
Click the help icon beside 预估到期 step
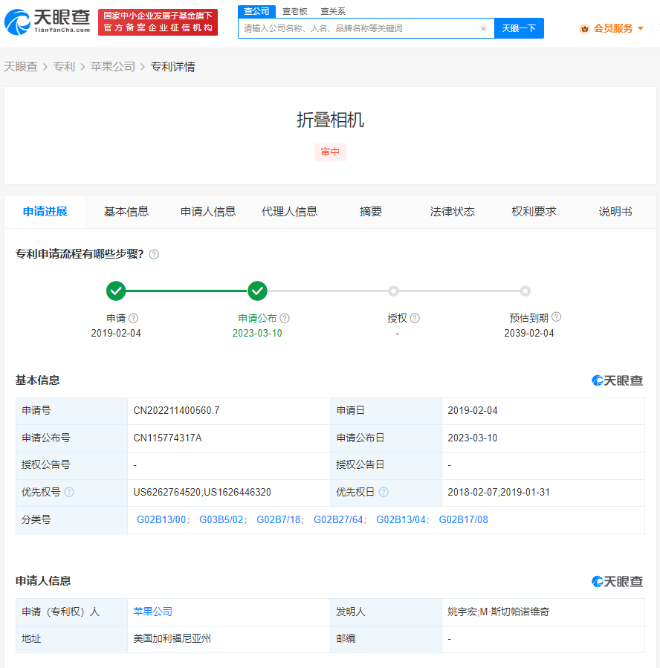pos(557,317)
